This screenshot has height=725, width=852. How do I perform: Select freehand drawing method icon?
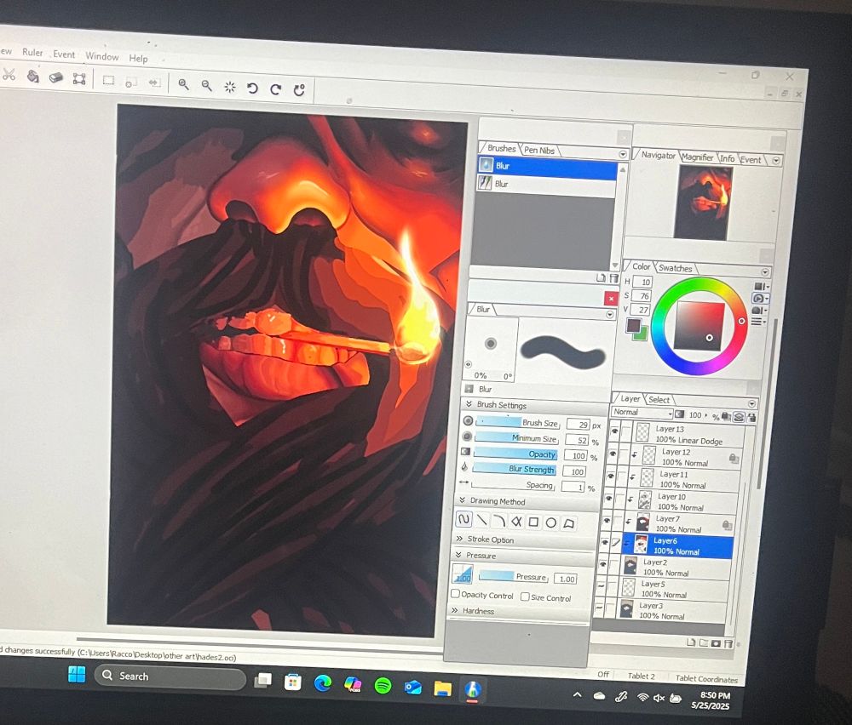click(463, 520)
